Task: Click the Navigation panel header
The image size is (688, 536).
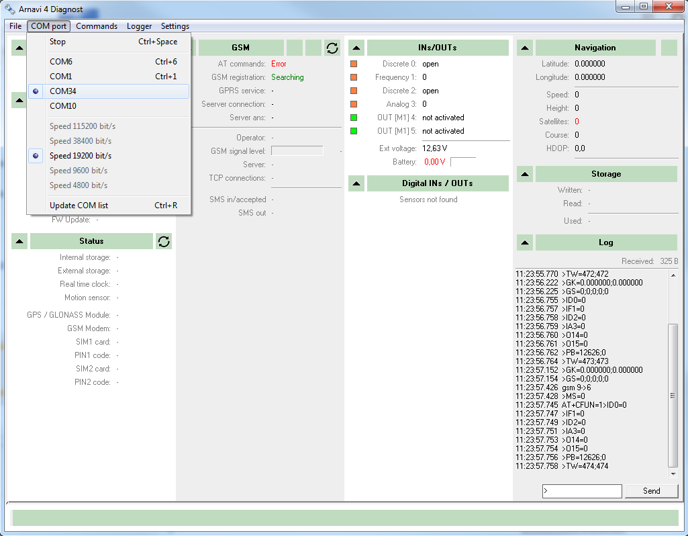Action: point(595,48)
